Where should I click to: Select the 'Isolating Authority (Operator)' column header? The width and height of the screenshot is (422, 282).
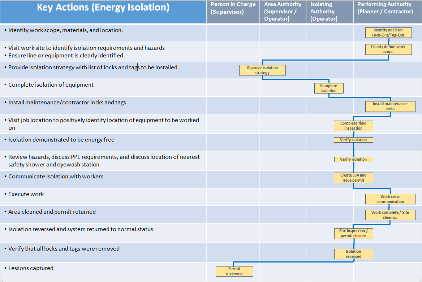pyautogui.click(x=324, y=12)
